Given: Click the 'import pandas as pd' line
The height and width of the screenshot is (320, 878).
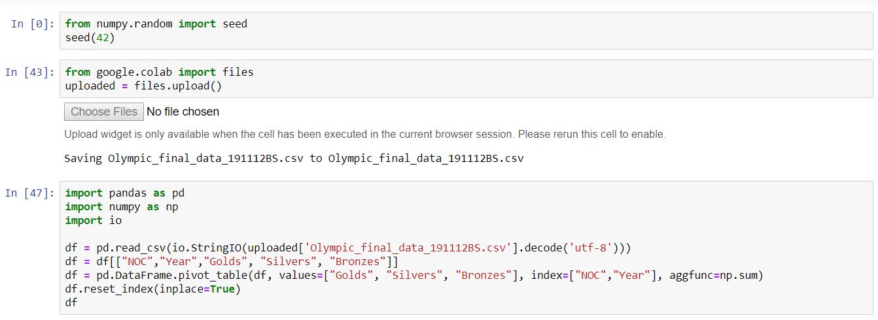Looking at the screenshot, I should pos(125,193).
